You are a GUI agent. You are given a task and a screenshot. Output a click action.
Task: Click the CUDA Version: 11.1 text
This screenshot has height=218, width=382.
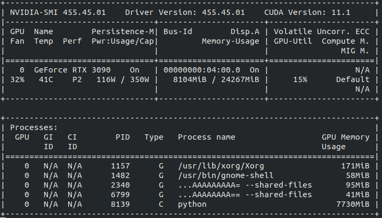[307, 12]
